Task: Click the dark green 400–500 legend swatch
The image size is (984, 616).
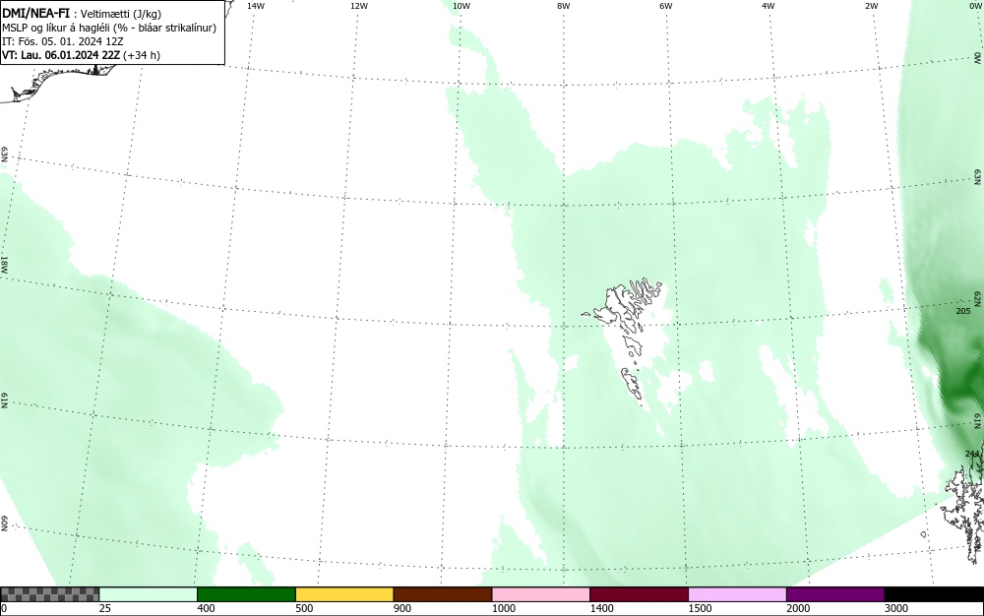Action: [246, 594]
